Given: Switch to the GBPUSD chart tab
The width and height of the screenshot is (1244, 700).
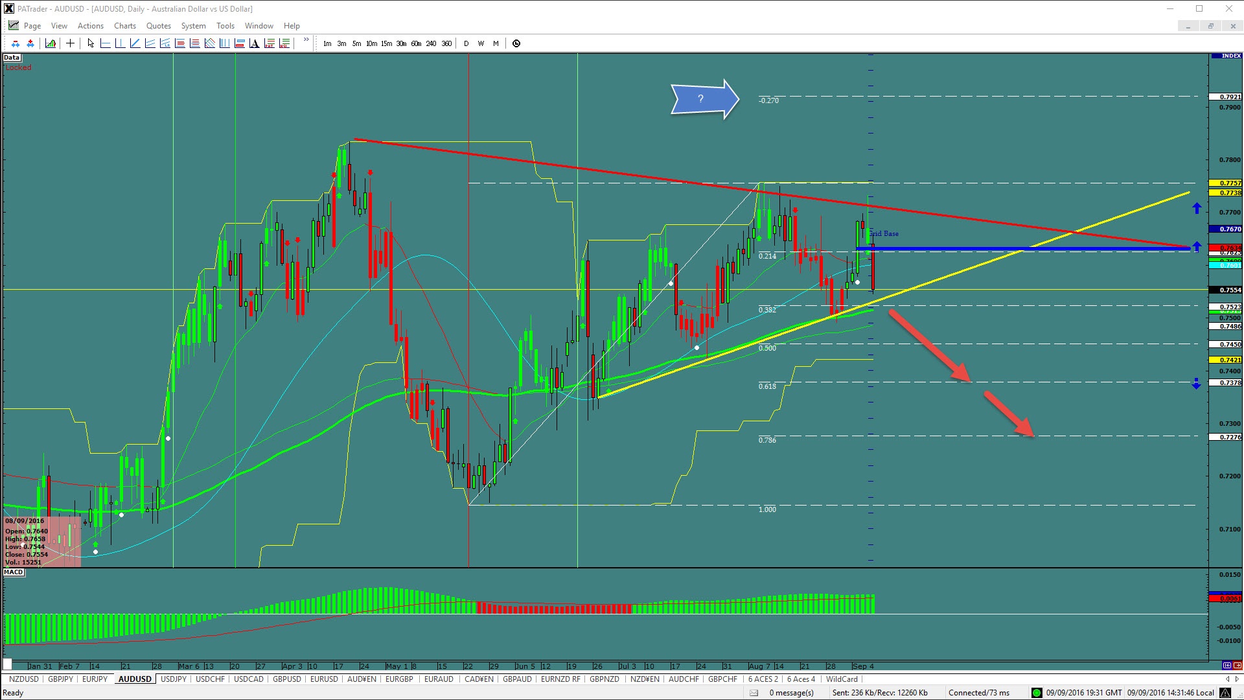Looking at the screenshot, I should (286, 679).
